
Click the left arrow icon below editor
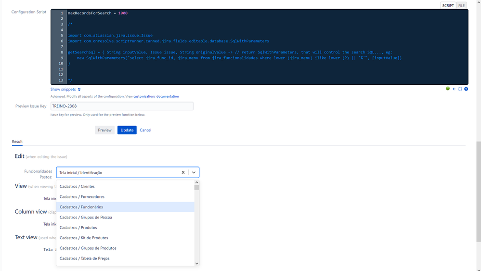454,89
